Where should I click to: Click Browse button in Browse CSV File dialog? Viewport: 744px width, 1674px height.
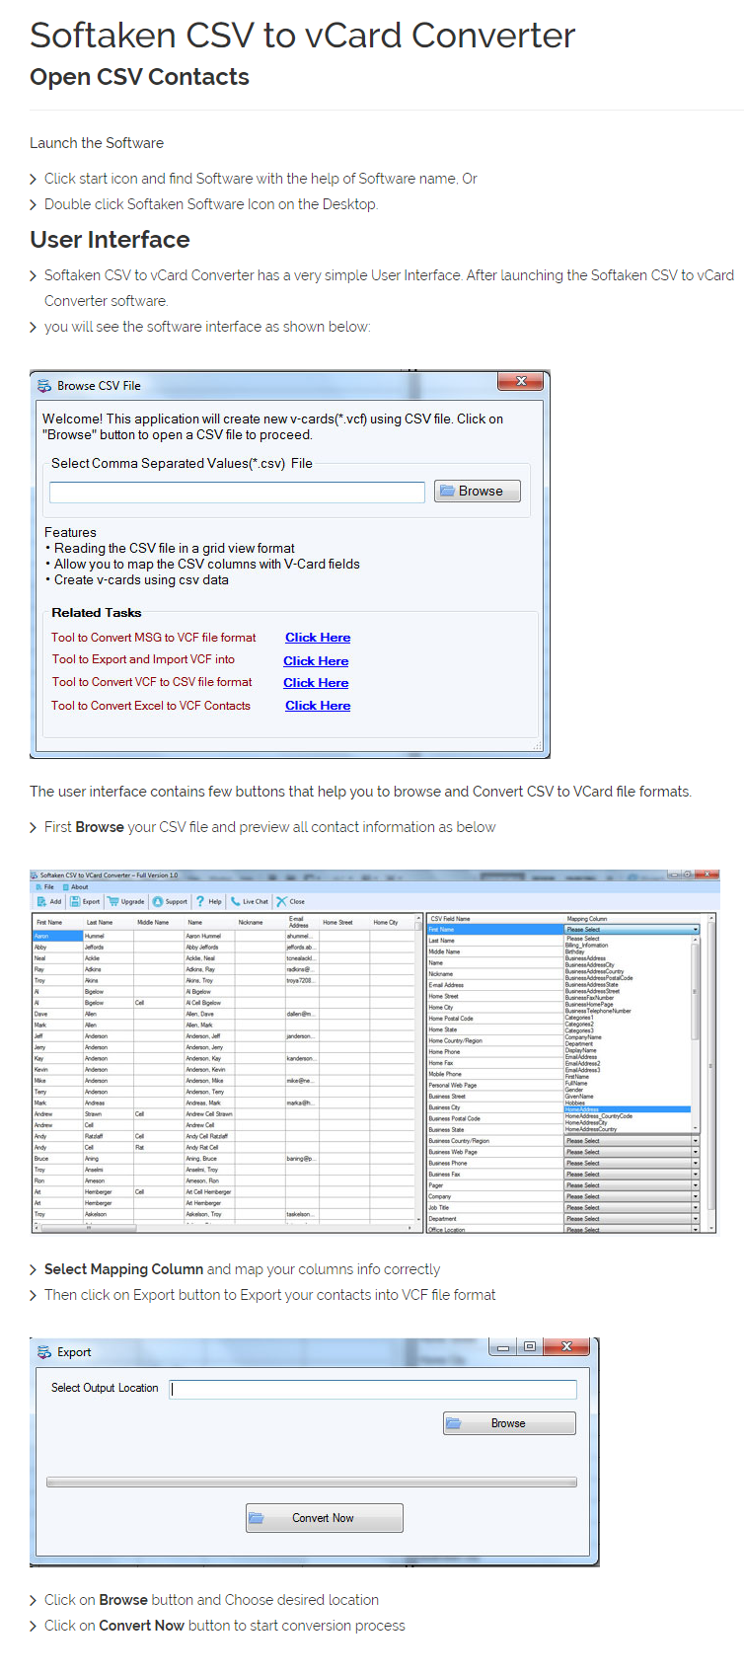point(478,491)
